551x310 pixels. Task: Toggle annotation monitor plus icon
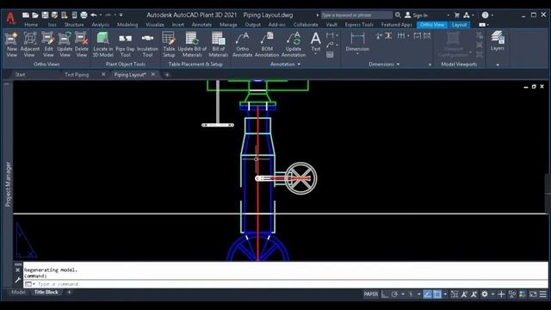501,294
